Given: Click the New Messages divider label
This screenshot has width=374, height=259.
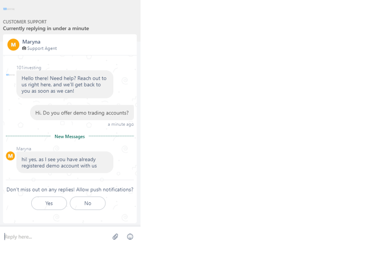Looking at the screenshot, I should coord(70,137).
